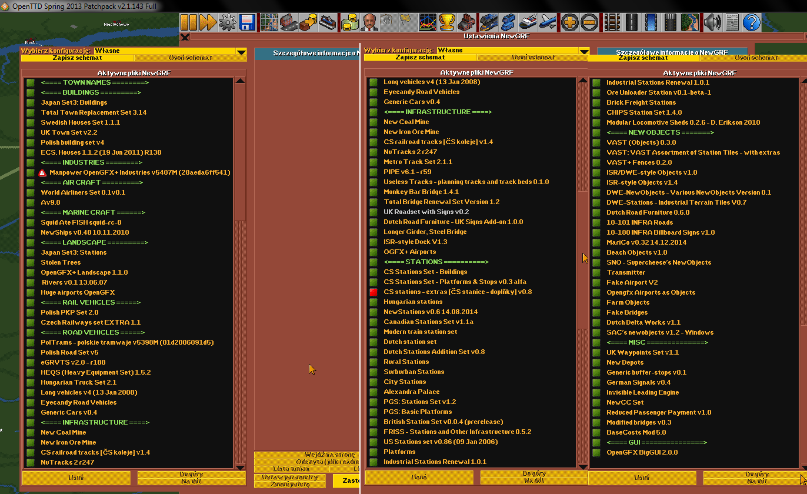Open the middle Wybierz konfigurację dropdown

click(x=583, y=51)
